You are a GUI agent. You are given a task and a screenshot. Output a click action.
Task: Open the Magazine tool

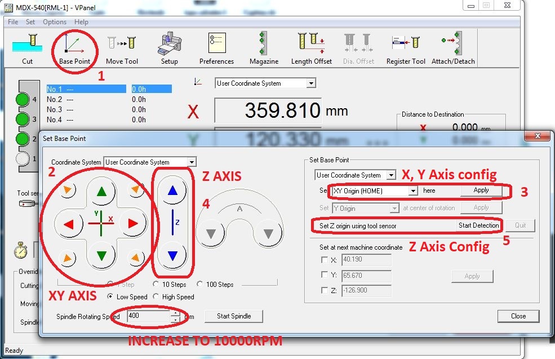264,48
